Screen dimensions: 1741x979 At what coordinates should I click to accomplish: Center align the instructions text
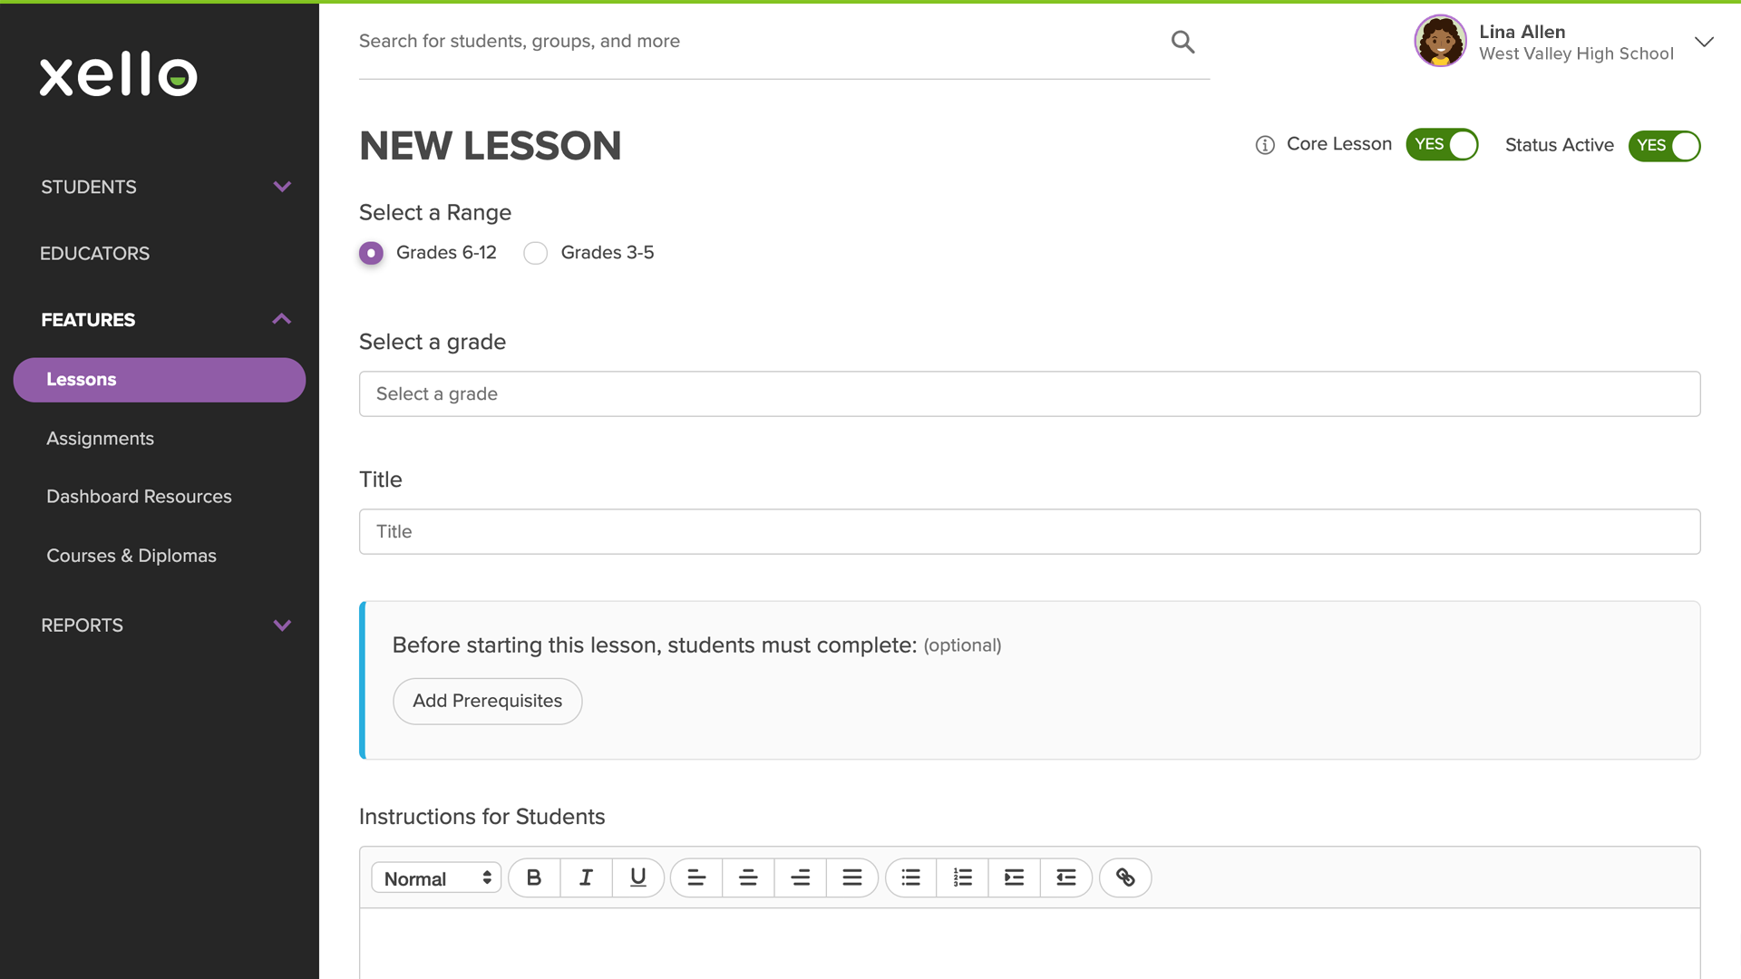(x=748, y=877)
